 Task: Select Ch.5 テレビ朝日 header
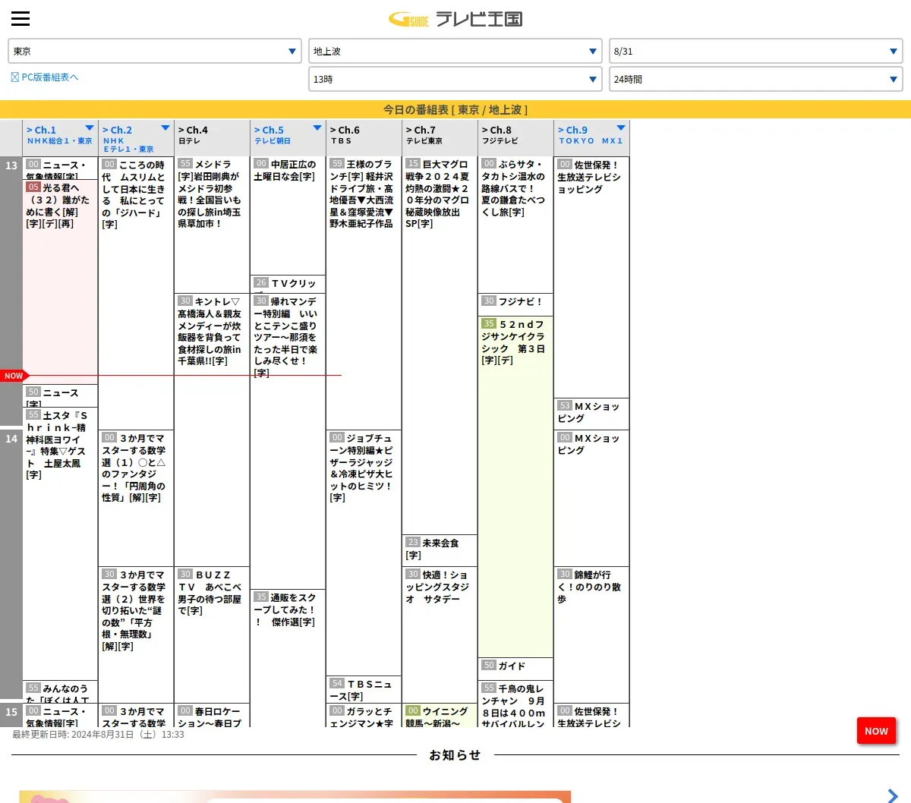click(x=288, y=138)
